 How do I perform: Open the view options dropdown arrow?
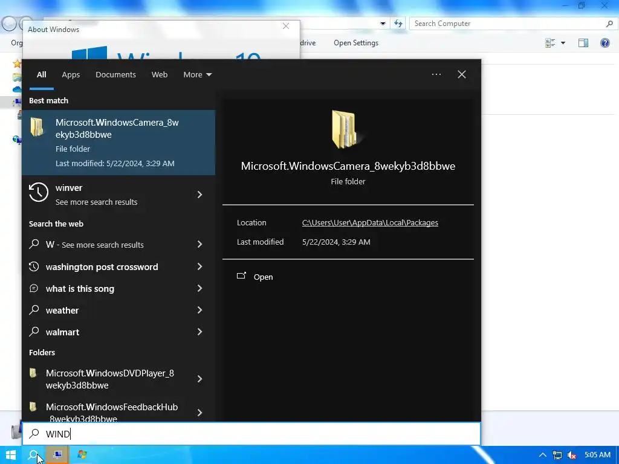[563, 43]
